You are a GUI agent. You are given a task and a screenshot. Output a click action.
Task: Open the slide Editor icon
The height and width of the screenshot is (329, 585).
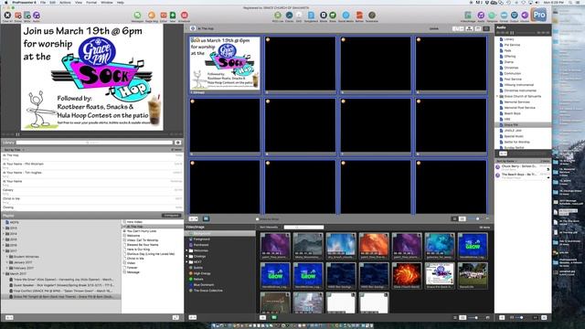[x=164, y=16]
